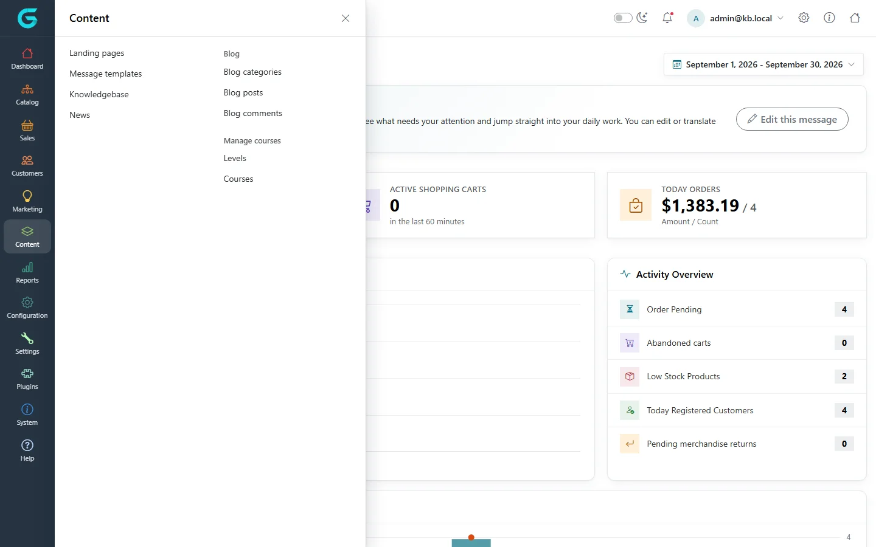Open Levels under Manage courses
This screenshot has height=547, width=876.
pyautogui.click(x=235, y=158)
